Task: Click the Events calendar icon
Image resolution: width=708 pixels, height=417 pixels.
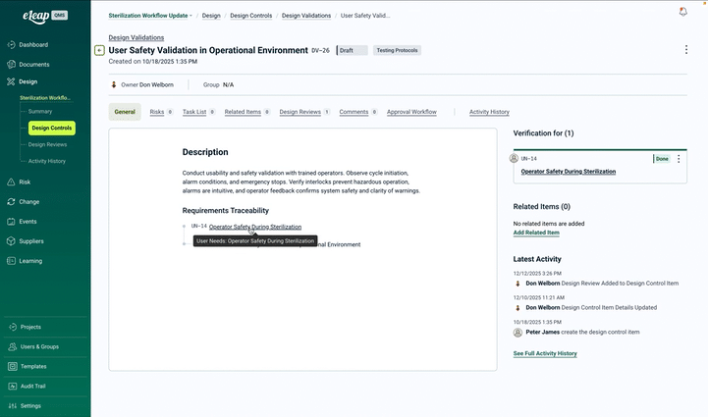Action: (x=11, y=222)
